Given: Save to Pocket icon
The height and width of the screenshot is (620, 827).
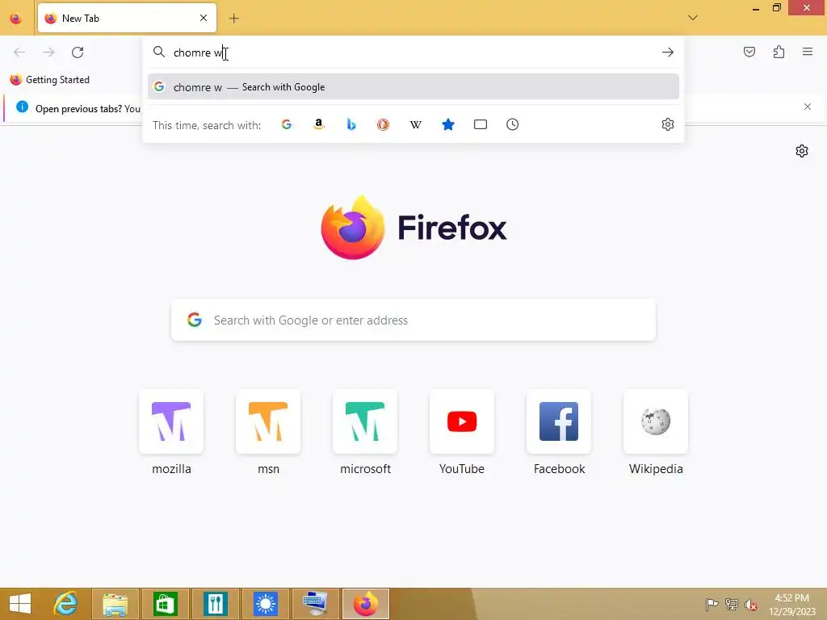Looking at the screenshot, I should pos(749,52).
